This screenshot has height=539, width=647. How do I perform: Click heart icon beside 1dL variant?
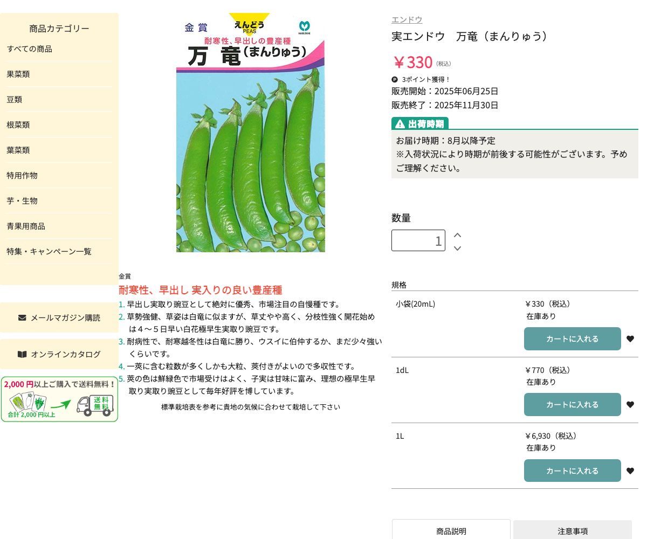pos(630,405)
